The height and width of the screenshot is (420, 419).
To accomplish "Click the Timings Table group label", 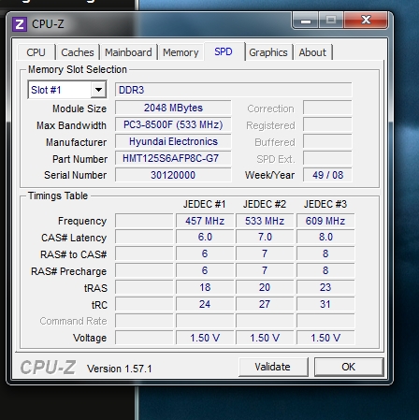I will (58, 196).
